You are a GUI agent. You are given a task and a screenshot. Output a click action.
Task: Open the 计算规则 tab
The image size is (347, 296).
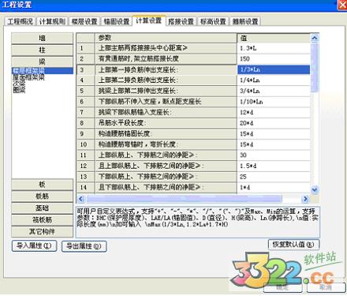pyautogui.click(x=52, y=21)
